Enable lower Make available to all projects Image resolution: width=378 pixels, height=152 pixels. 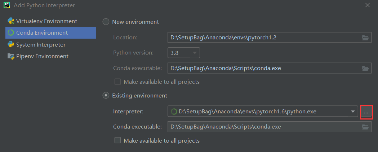pyautogui.click(x=117, y=140)
